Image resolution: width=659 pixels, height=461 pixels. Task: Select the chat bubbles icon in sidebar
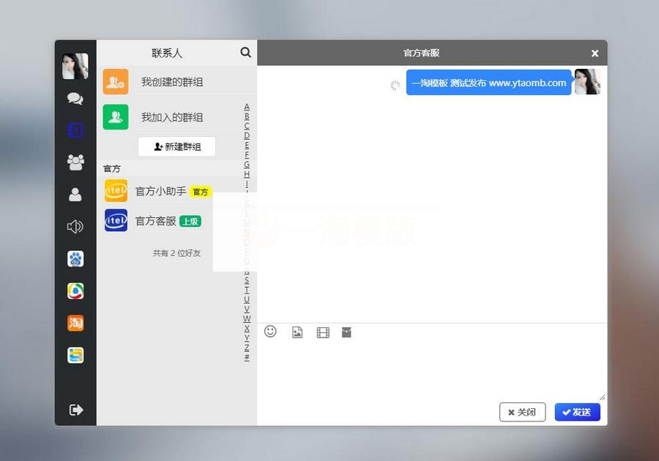(x=75, y=97)
